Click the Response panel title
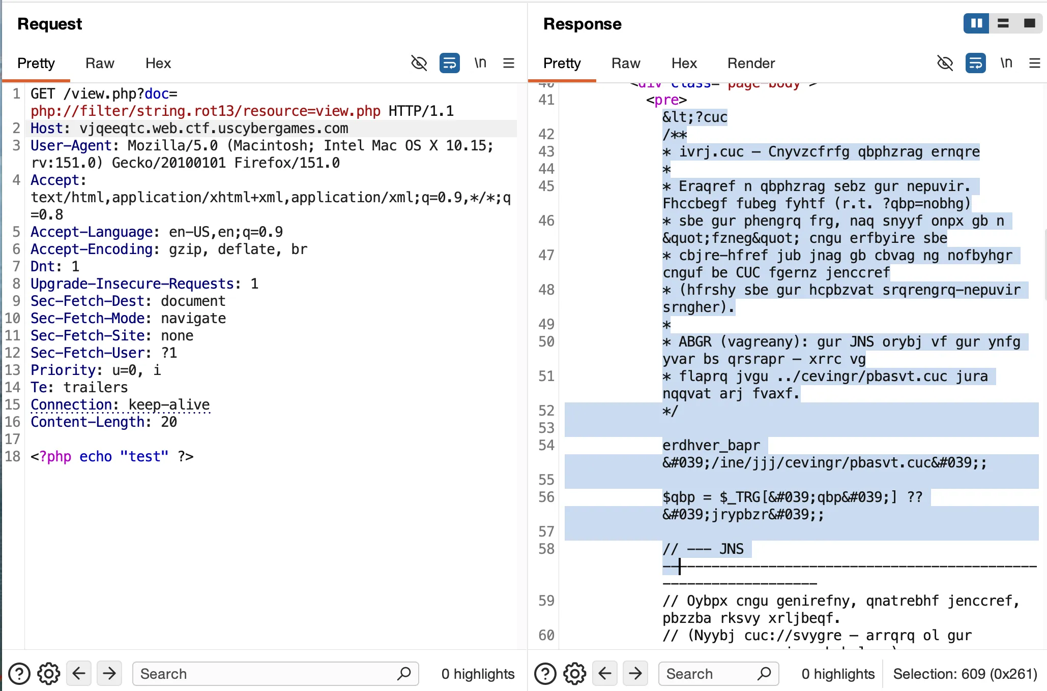 point(583,24)
